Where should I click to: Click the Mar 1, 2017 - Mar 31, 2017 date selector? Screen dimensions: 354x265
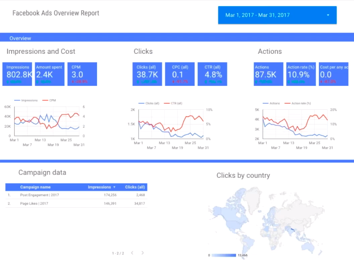(277, 15)
